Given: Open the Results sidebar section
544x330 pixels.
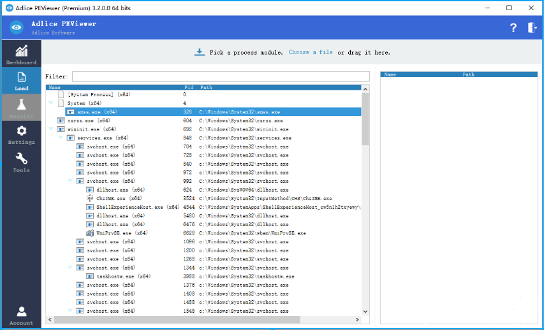Looking at the screenshot, I should point(21,108).
